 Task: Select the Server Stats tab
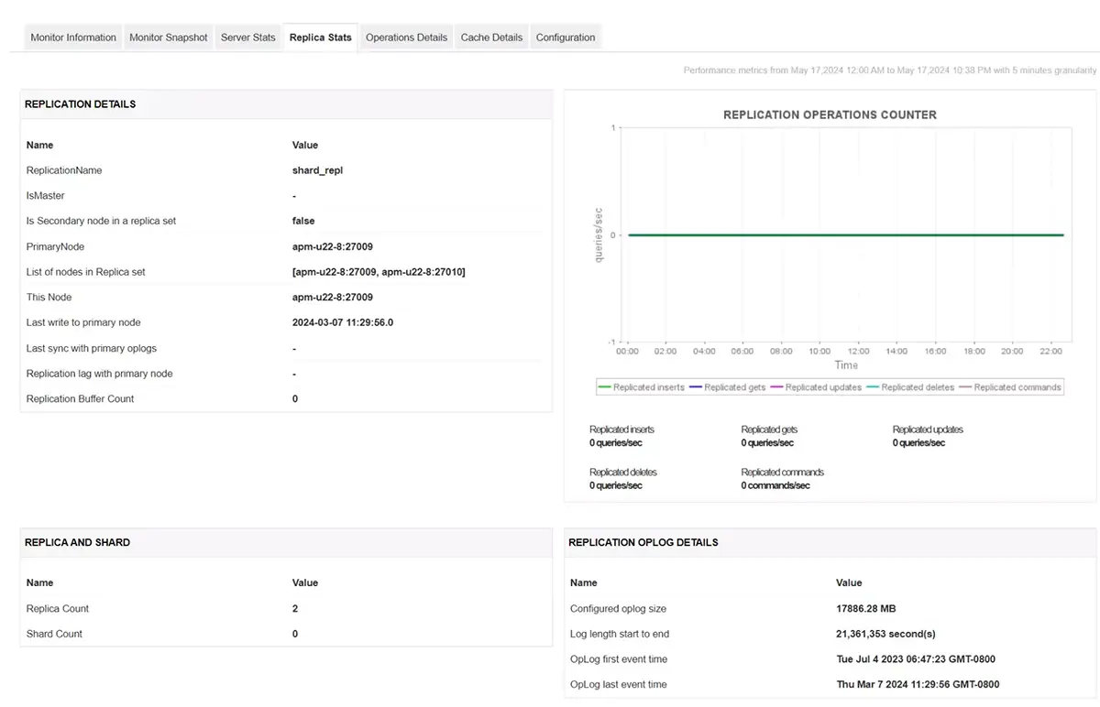pyautogui.click(x=247, y=38)
